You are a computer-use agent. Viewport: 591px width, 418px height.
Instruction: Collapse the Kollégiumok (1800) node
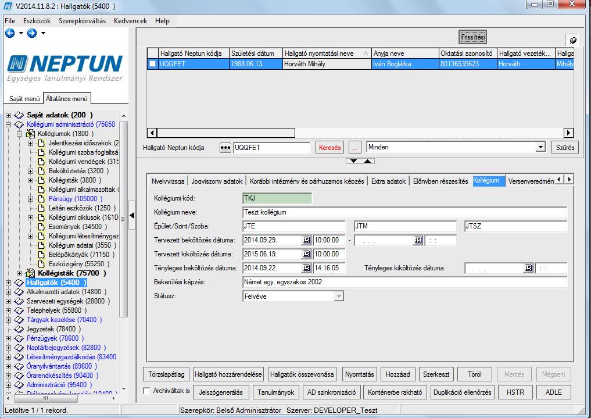pyautogui.click(x=20, y=134)
